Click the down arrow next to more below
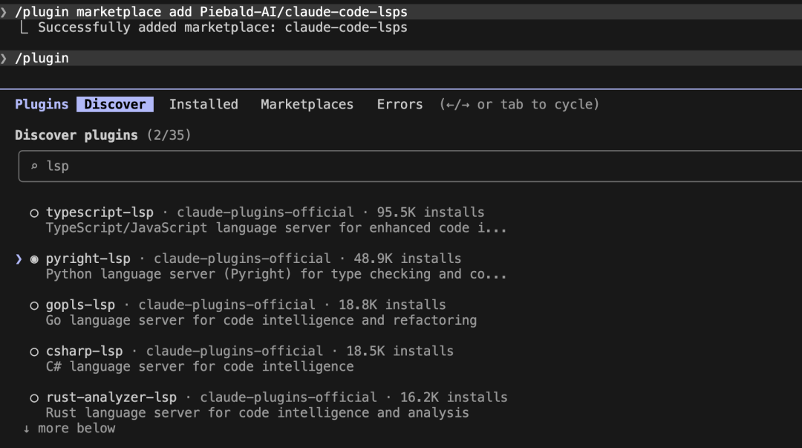The image size is (802, 448). [x=27, y=429]
